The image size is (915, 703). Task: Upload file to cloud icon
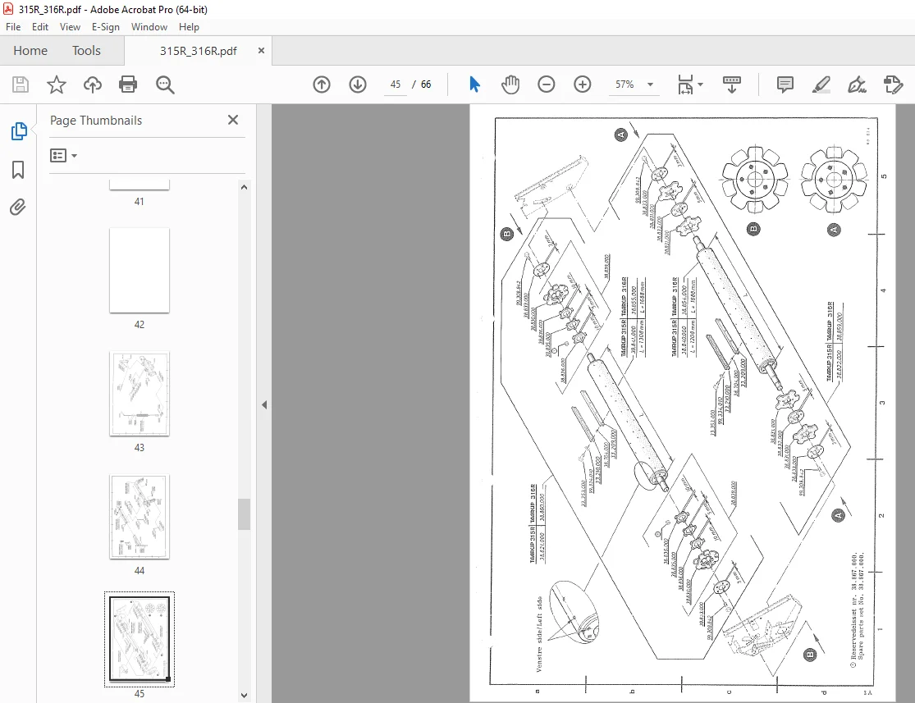(x=92, y=84)
